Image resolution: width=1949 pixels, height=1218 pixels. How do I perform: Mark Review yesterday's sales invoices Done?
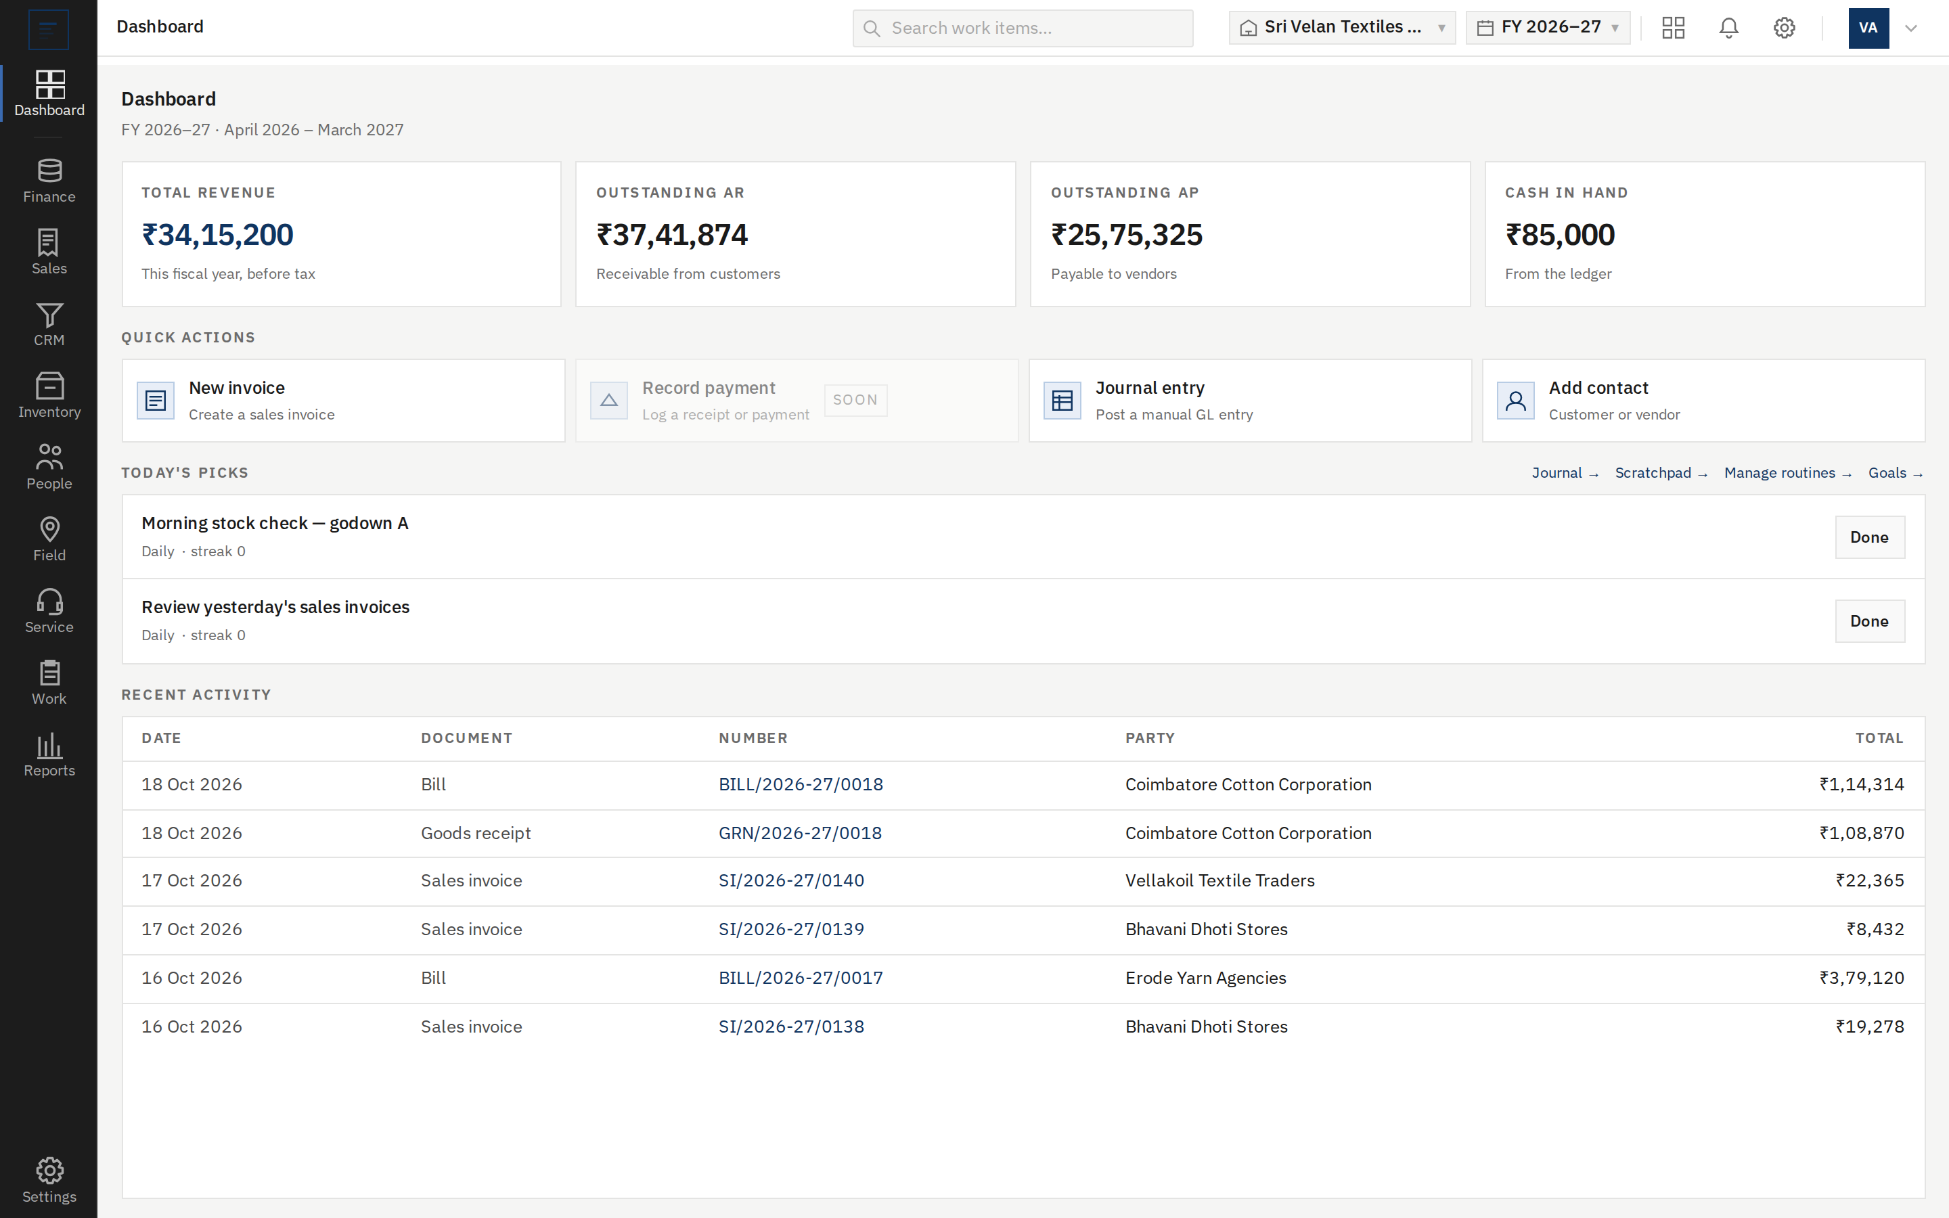point(1869,621)
